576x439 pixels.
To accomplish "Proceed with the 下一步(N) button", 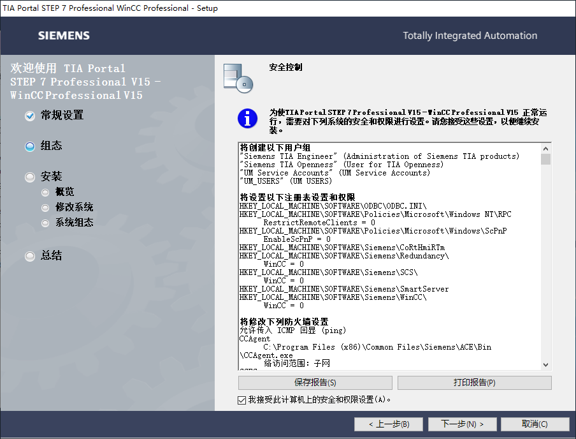I will pos(462,424).
